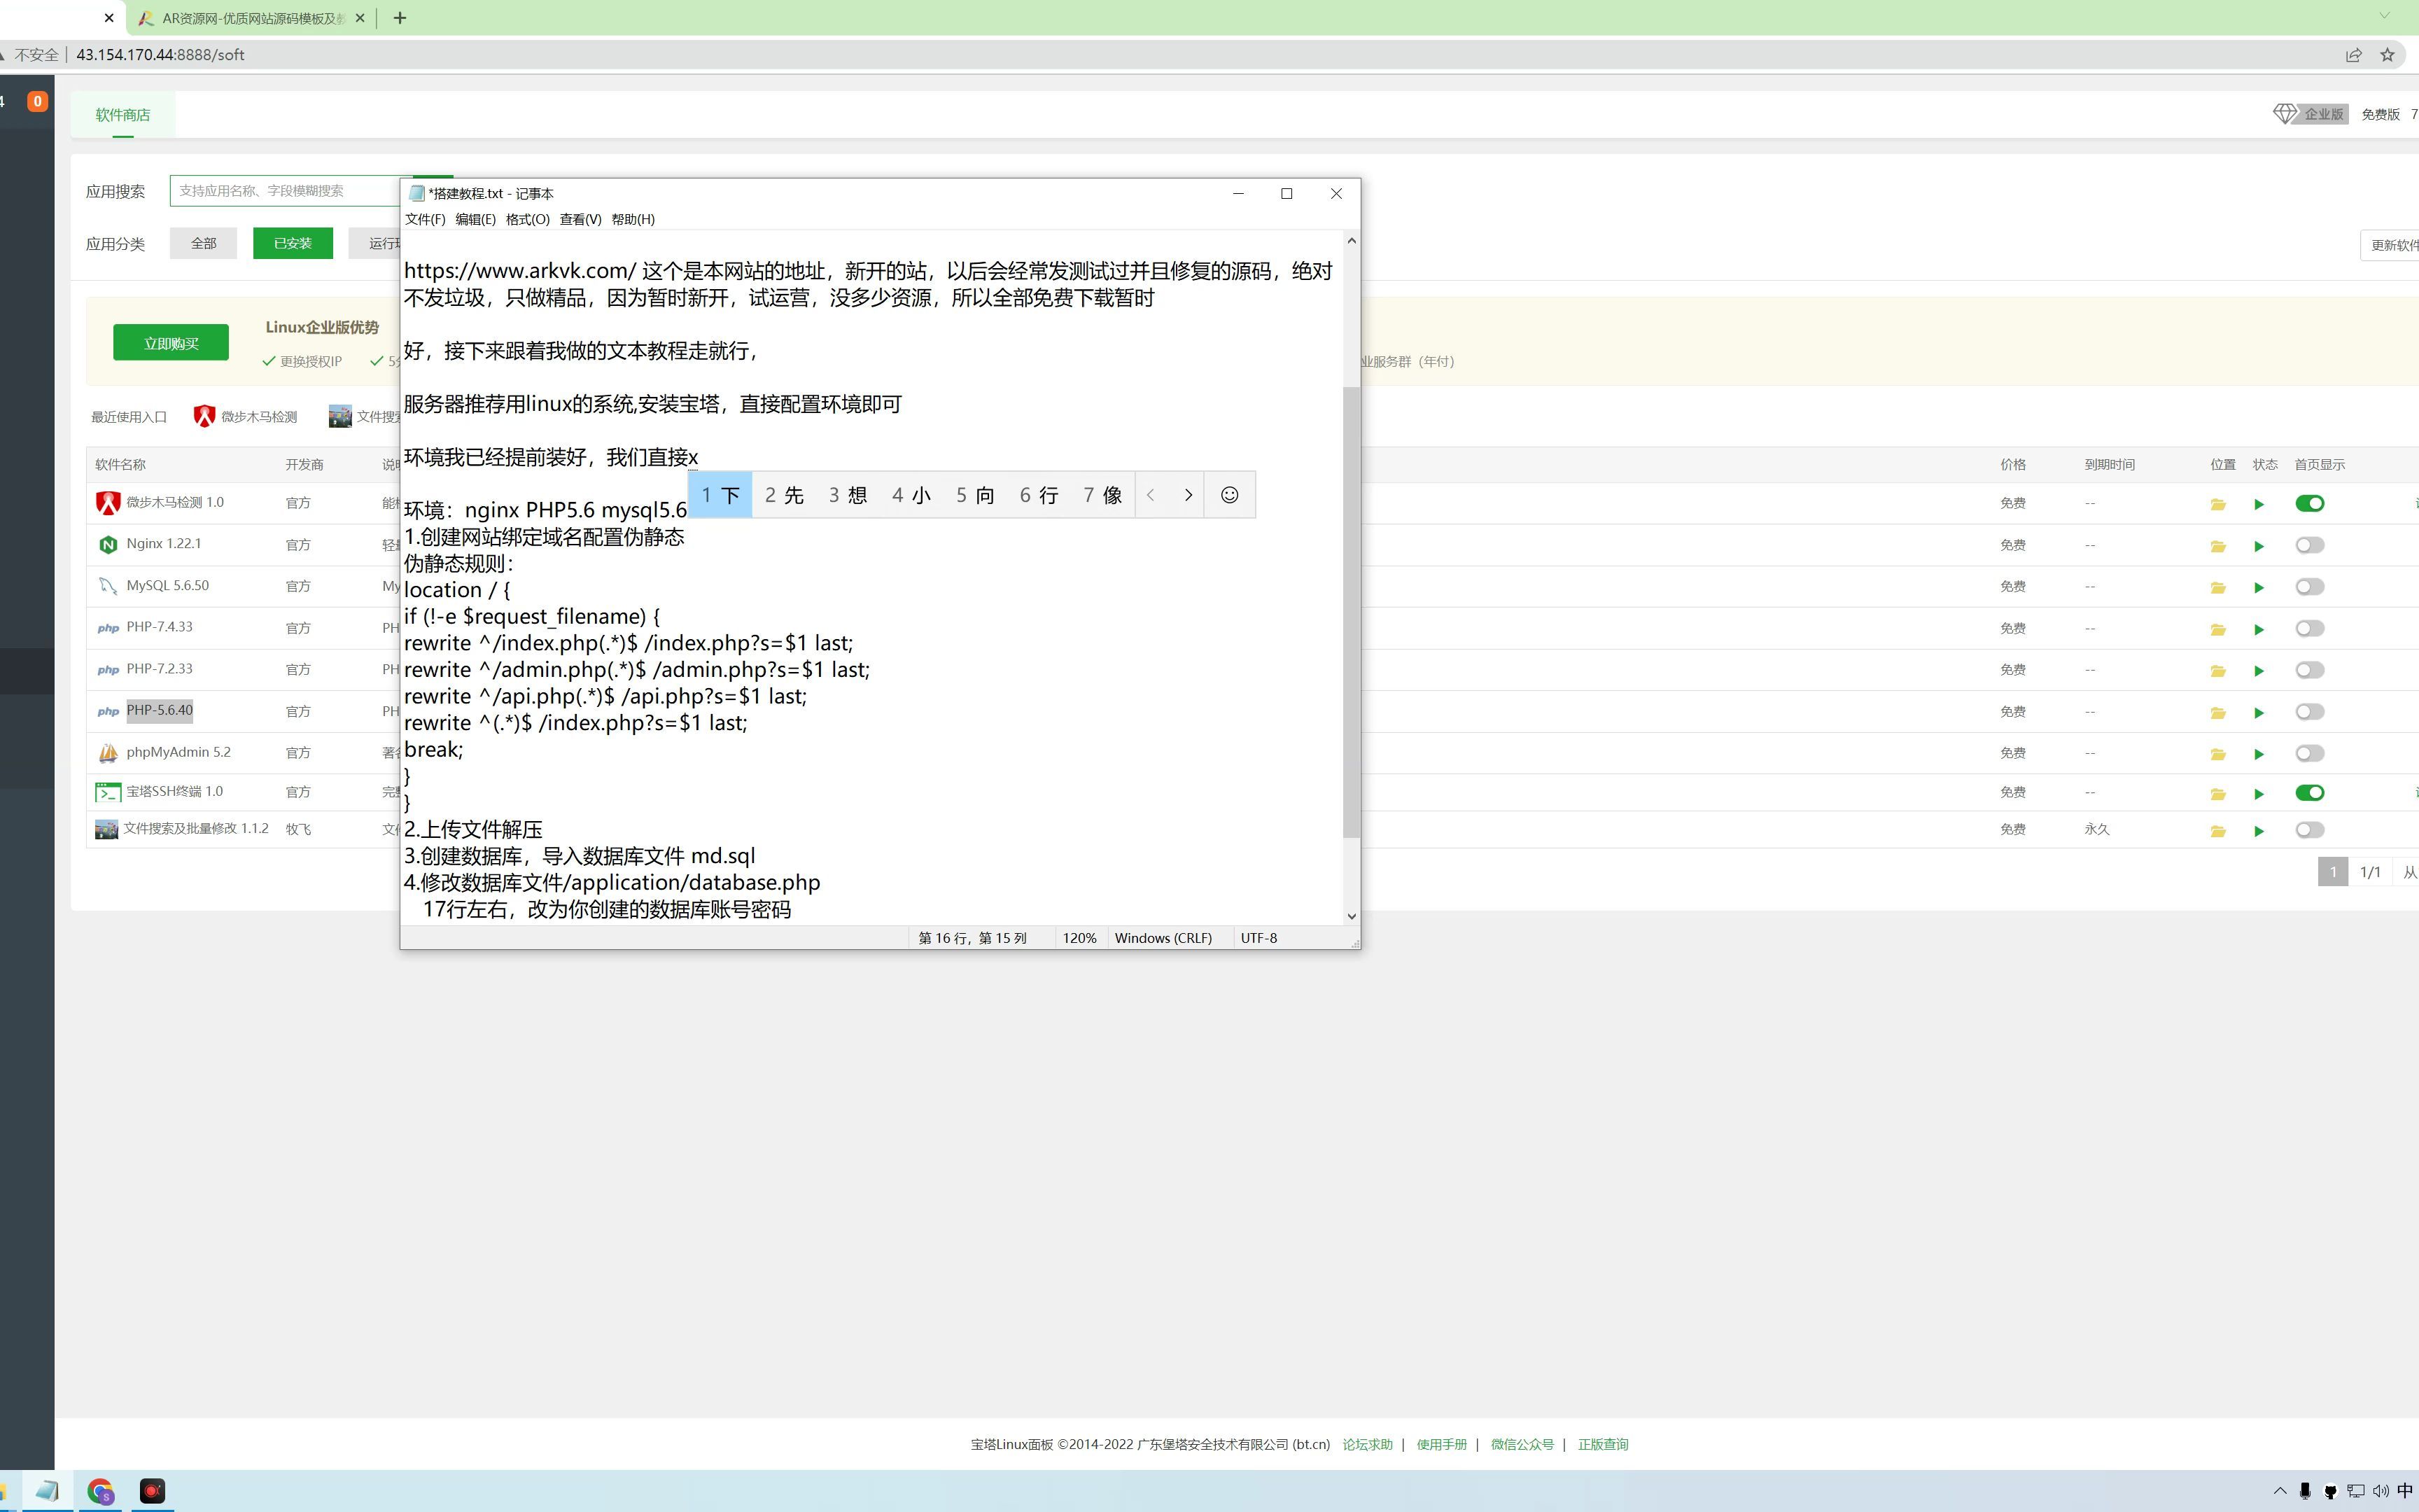Screen dimensions: 2419x1512
Task: Click the MySQL 5.6.50 dolphin icon
Action: tap(108, 586)
